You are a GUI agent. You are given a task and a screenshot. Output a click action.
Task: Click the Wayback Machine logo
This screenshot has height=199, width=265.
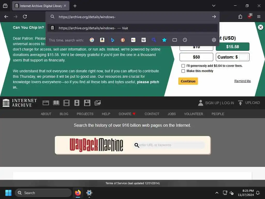pyautogui.click(x=96, y=145)
